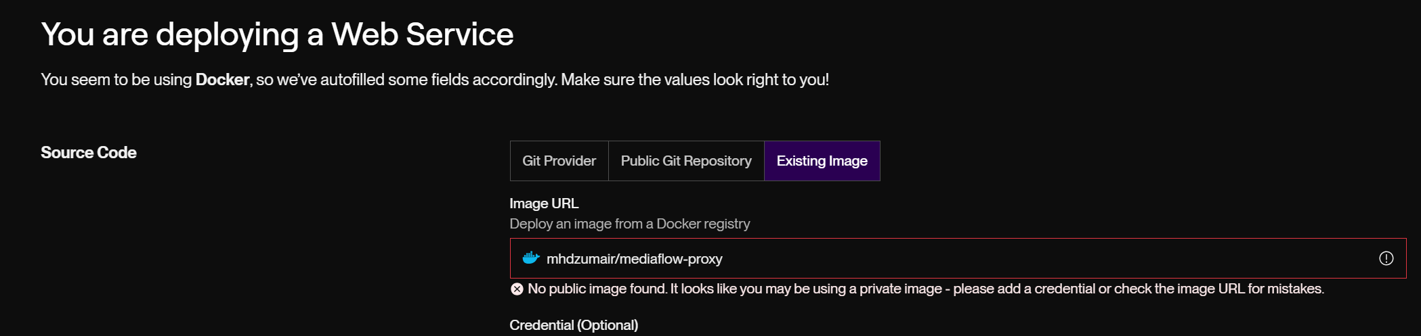Click the 'Web Service' words in heading
Screen dimensions: 1421x336
pos(423,34)
